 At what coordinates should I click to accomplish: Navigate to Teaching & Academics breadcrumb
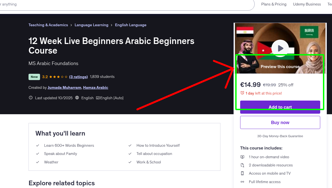click(x=48, y=25)
